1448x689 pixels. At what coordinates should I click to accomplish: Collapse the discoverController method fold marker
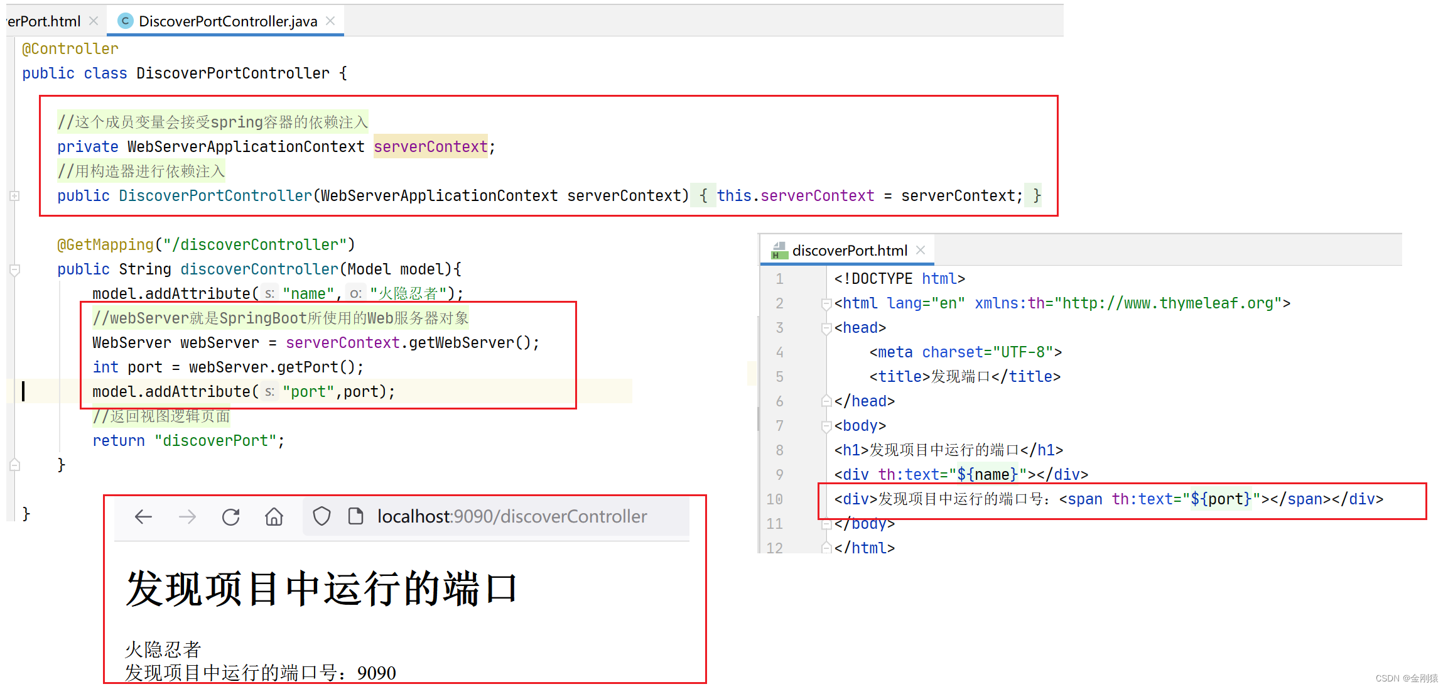15,270
